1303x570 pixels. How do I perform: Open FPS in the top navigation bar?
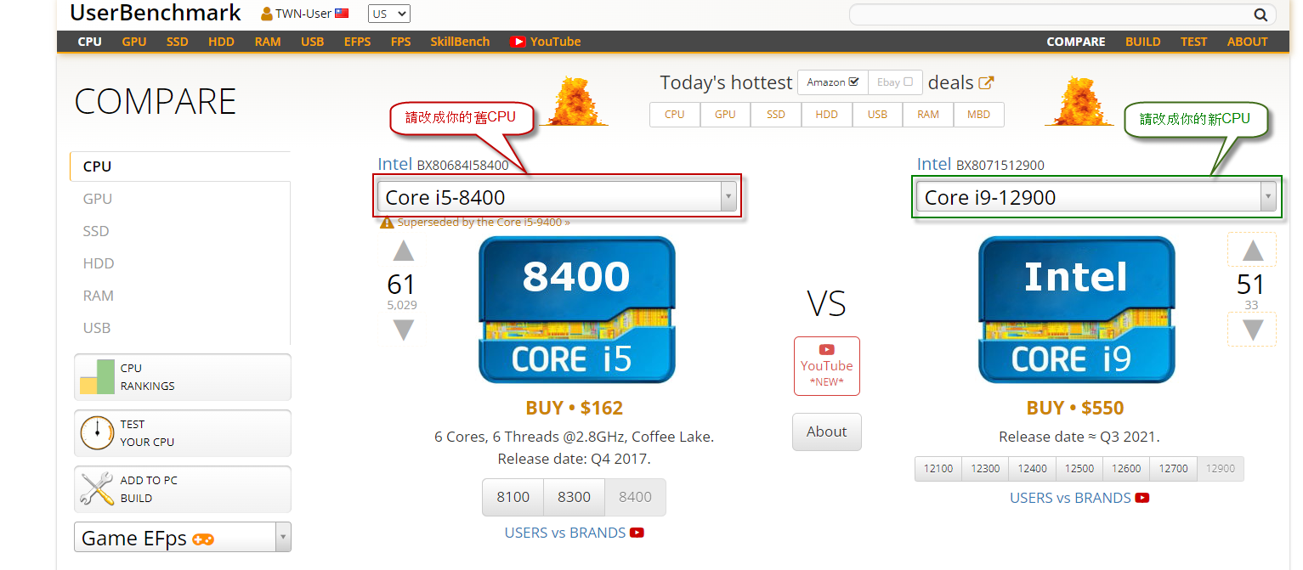point(400,42)
